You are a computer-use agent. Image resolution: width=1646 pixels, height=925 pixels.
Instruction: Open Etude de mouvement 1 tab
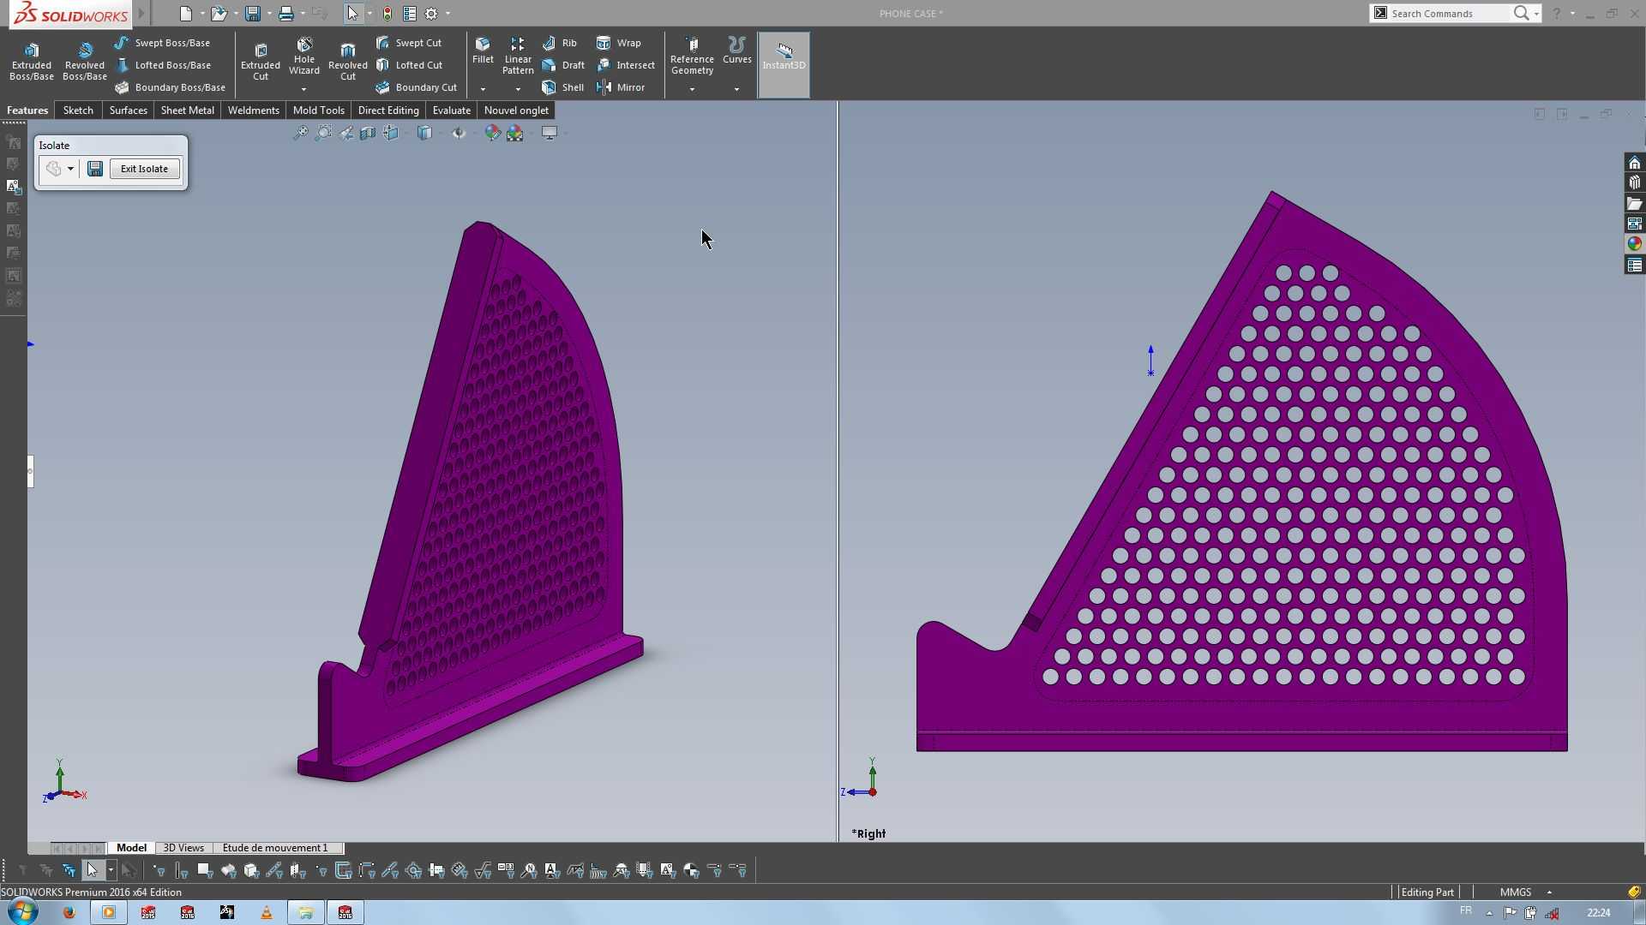tap(275, 848)
